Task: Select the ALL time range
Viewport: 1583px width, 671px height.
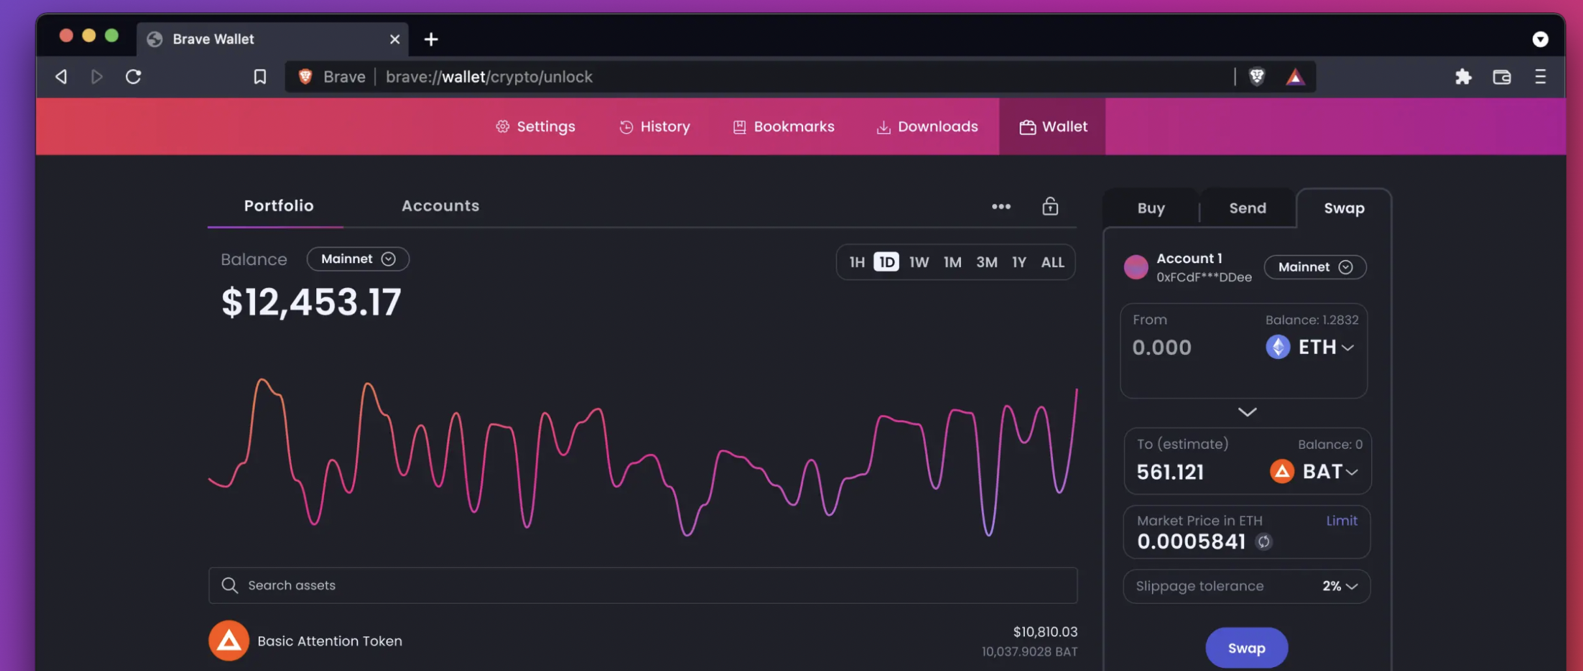Action: pyautogui.click(x=1053, y=262)
